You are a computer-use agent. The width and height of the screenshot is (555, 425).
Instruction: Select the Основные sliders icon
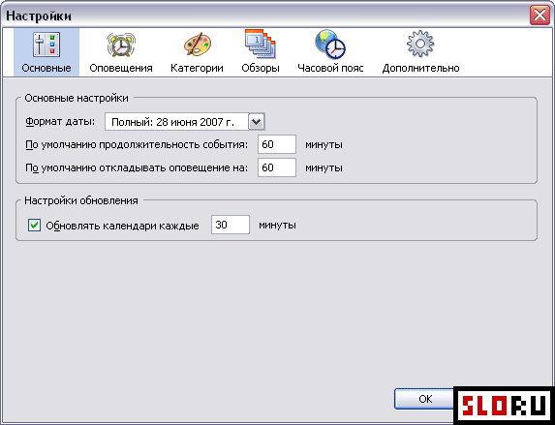tap(46, 45)
